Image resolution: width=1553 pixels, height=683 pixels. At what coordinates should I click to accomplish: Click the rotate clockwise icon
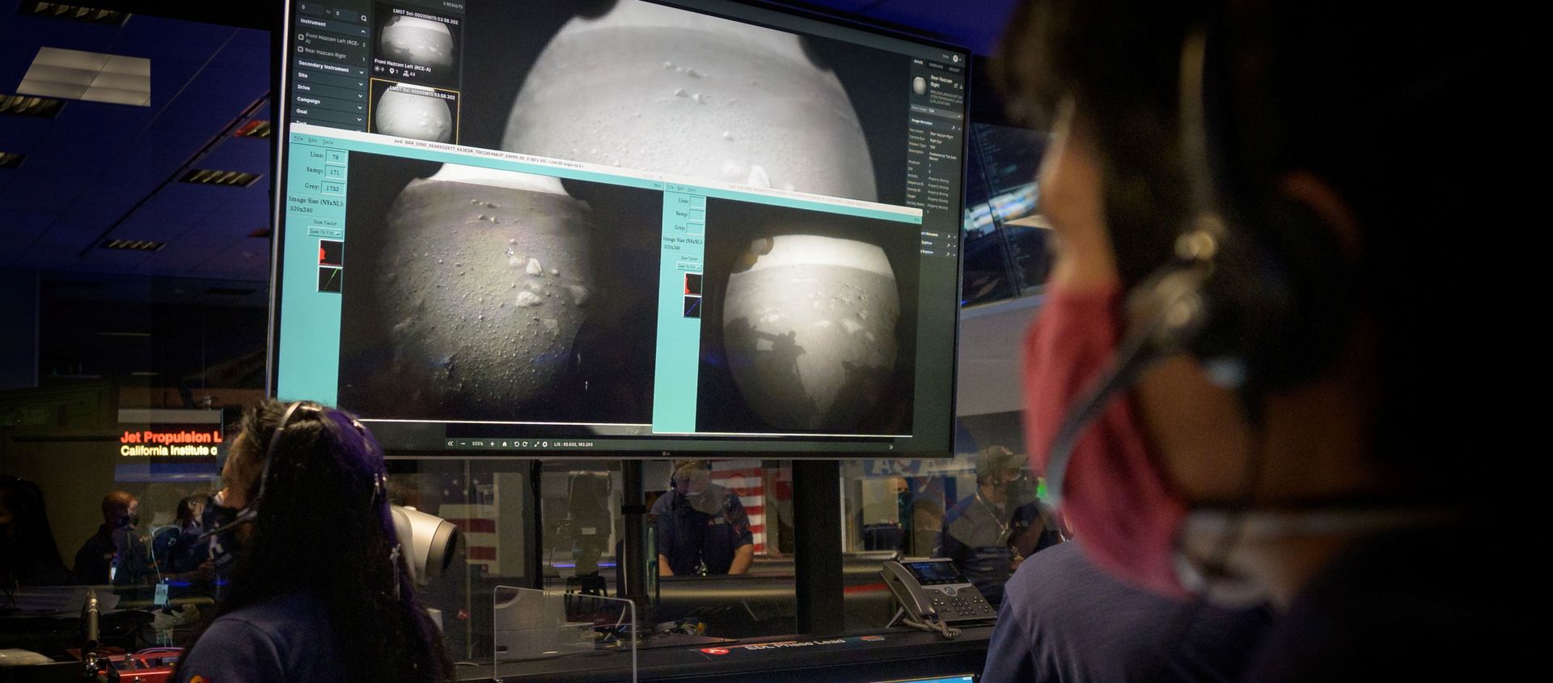coord(525,444)
